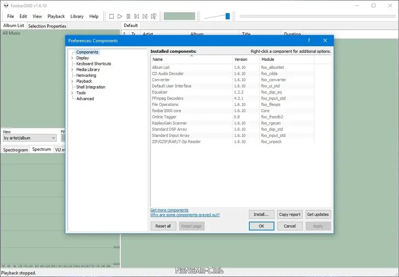
Task: Click the volume slider handle
Action: point(227,16)
